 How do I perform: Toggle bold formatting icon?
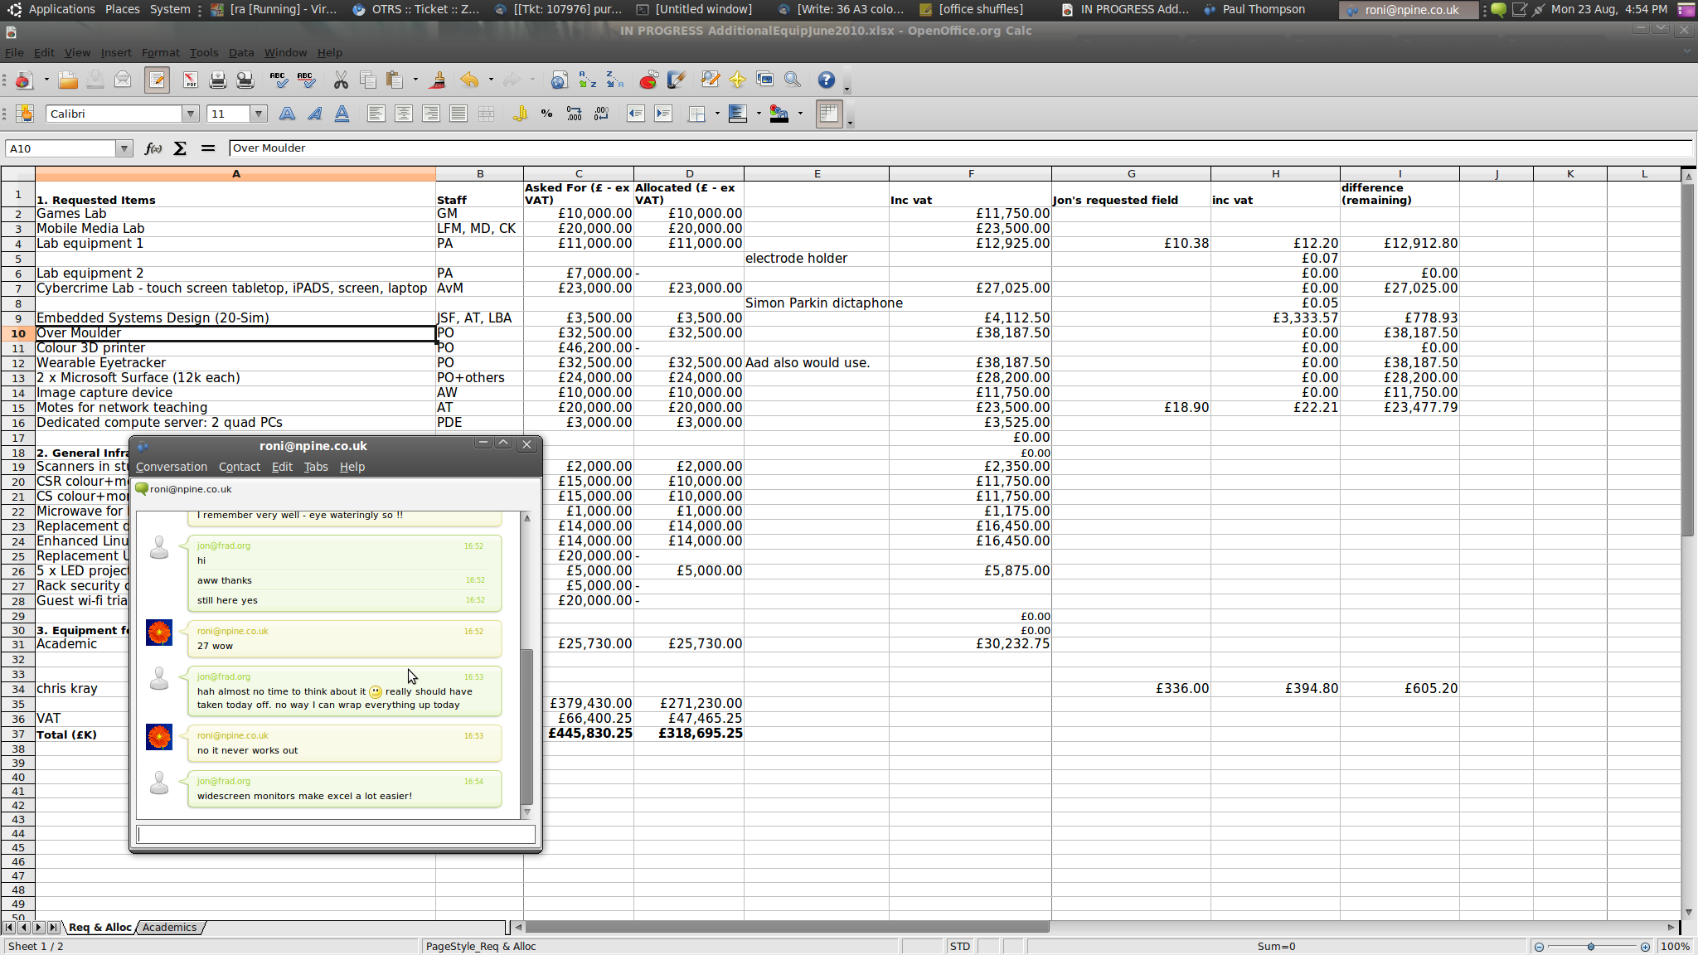[287, 114]
